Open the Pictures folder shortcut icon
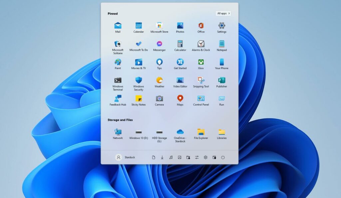The width and height of the screenshot is (341, 198). [179, 157]
